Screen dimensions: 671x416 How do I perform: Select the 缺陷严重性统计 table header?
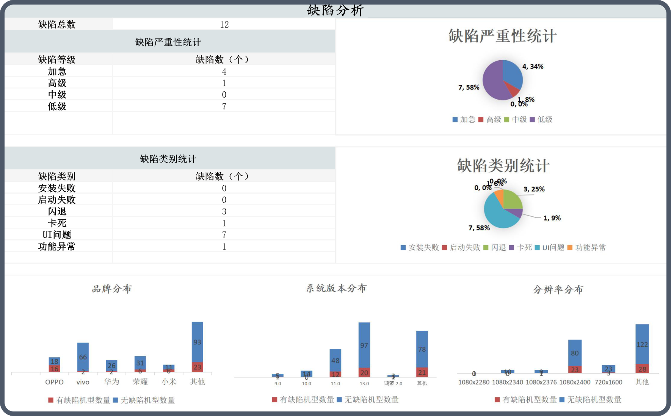tap(168, 42)
